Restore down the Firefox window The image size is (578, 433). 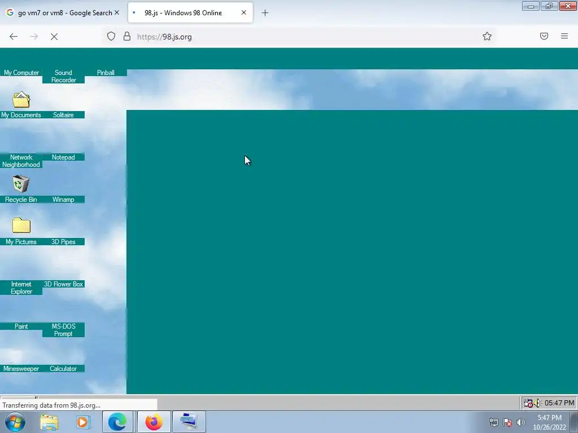click(x=549, y=6)
